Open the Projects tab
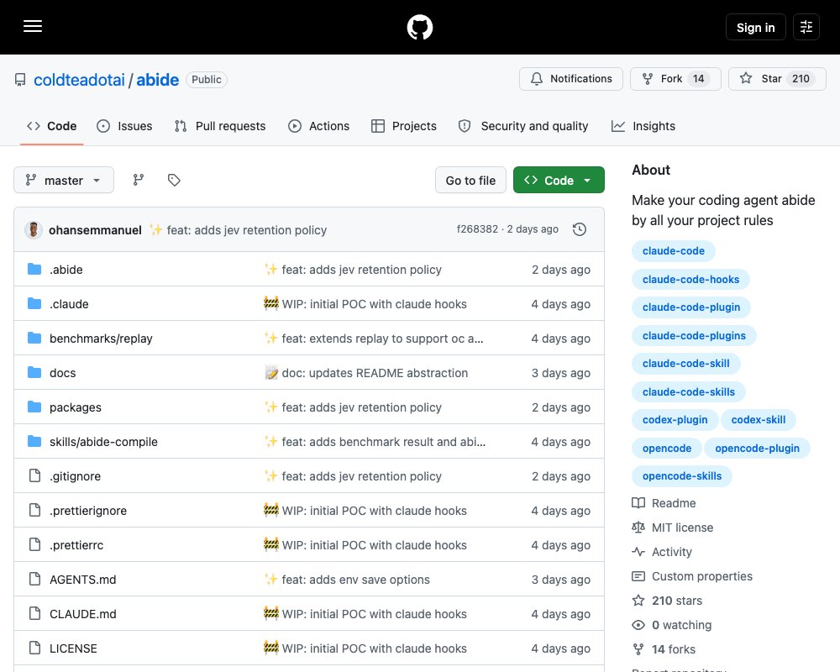Screen dimensions: 840x672 [x=404, y=126]
